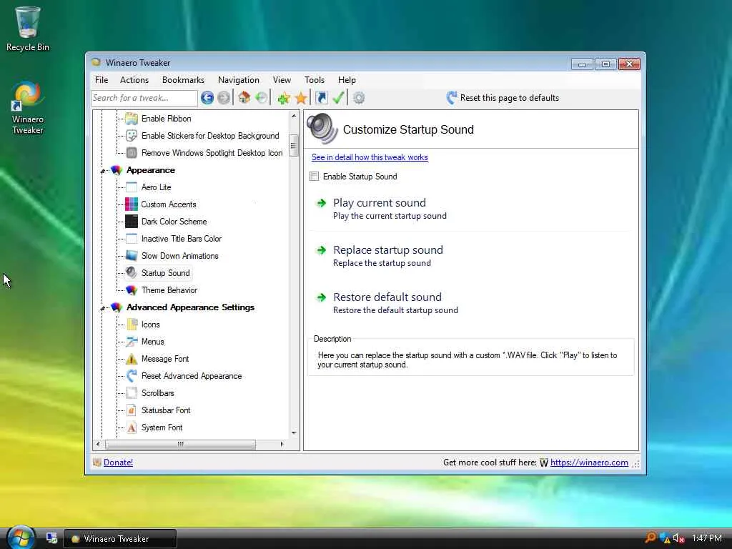This screenshot has width=732, height=549.
Task: Click Reset this page to defaults
Action: 503,97
